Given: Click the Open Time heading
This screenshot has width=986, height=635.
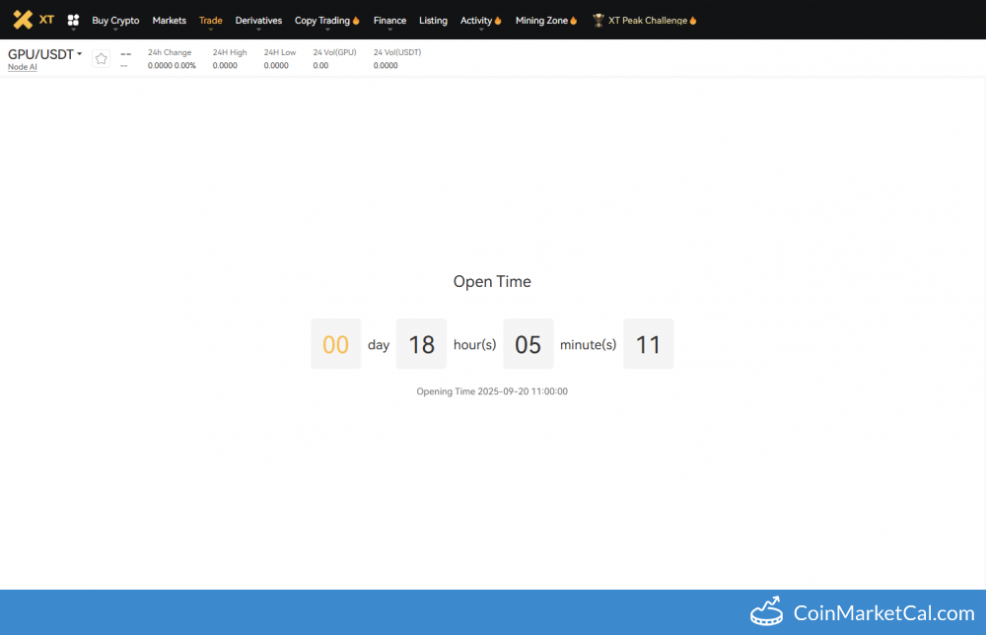Looking at the screenshot, I should (x=492, y=281).
